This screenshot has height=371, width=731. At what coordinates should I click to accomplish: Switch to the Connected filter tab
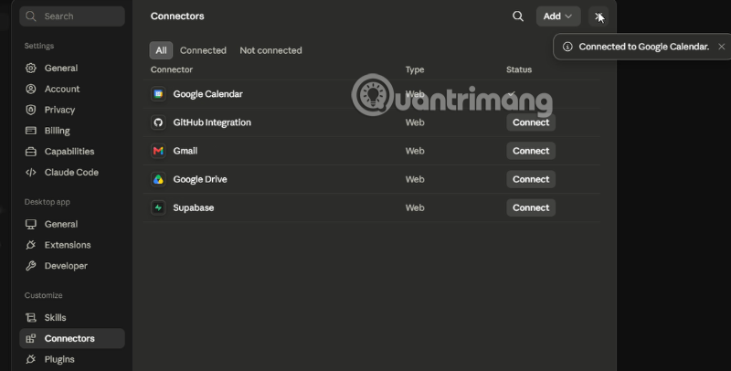click(203, 50)
